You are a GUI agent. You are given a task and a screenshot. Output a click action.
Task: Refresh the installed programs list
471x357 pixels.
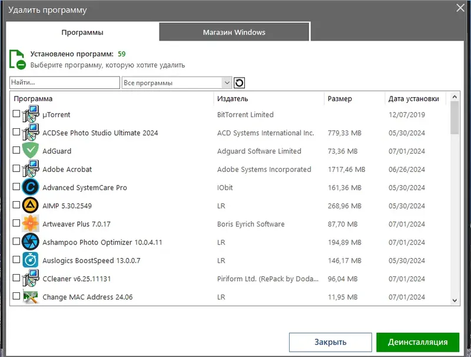pyautogui.click(x=239, y=82)
